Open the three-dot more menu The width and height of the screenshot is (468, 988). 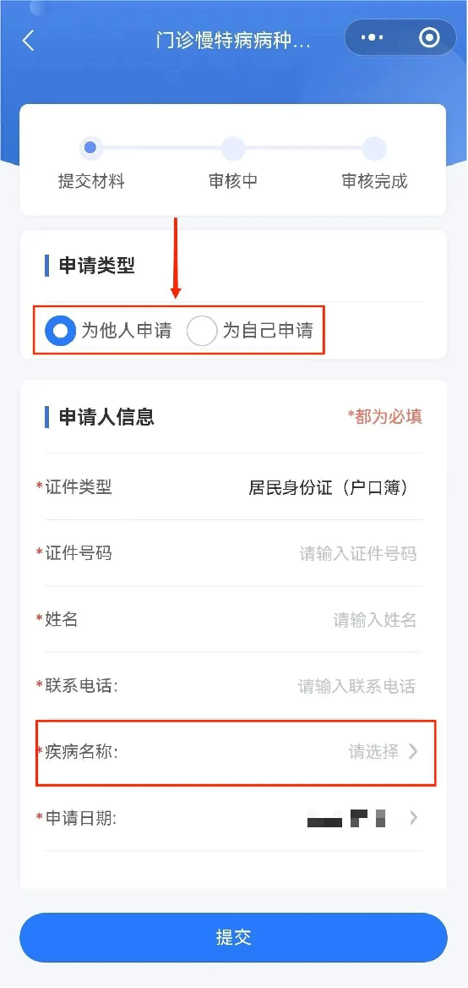(x=373, y=38)
